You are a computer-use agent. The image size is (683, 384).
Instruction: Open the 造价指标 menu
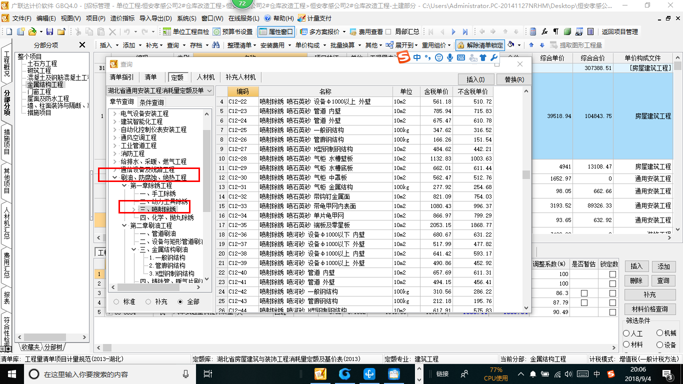point(122,18)
